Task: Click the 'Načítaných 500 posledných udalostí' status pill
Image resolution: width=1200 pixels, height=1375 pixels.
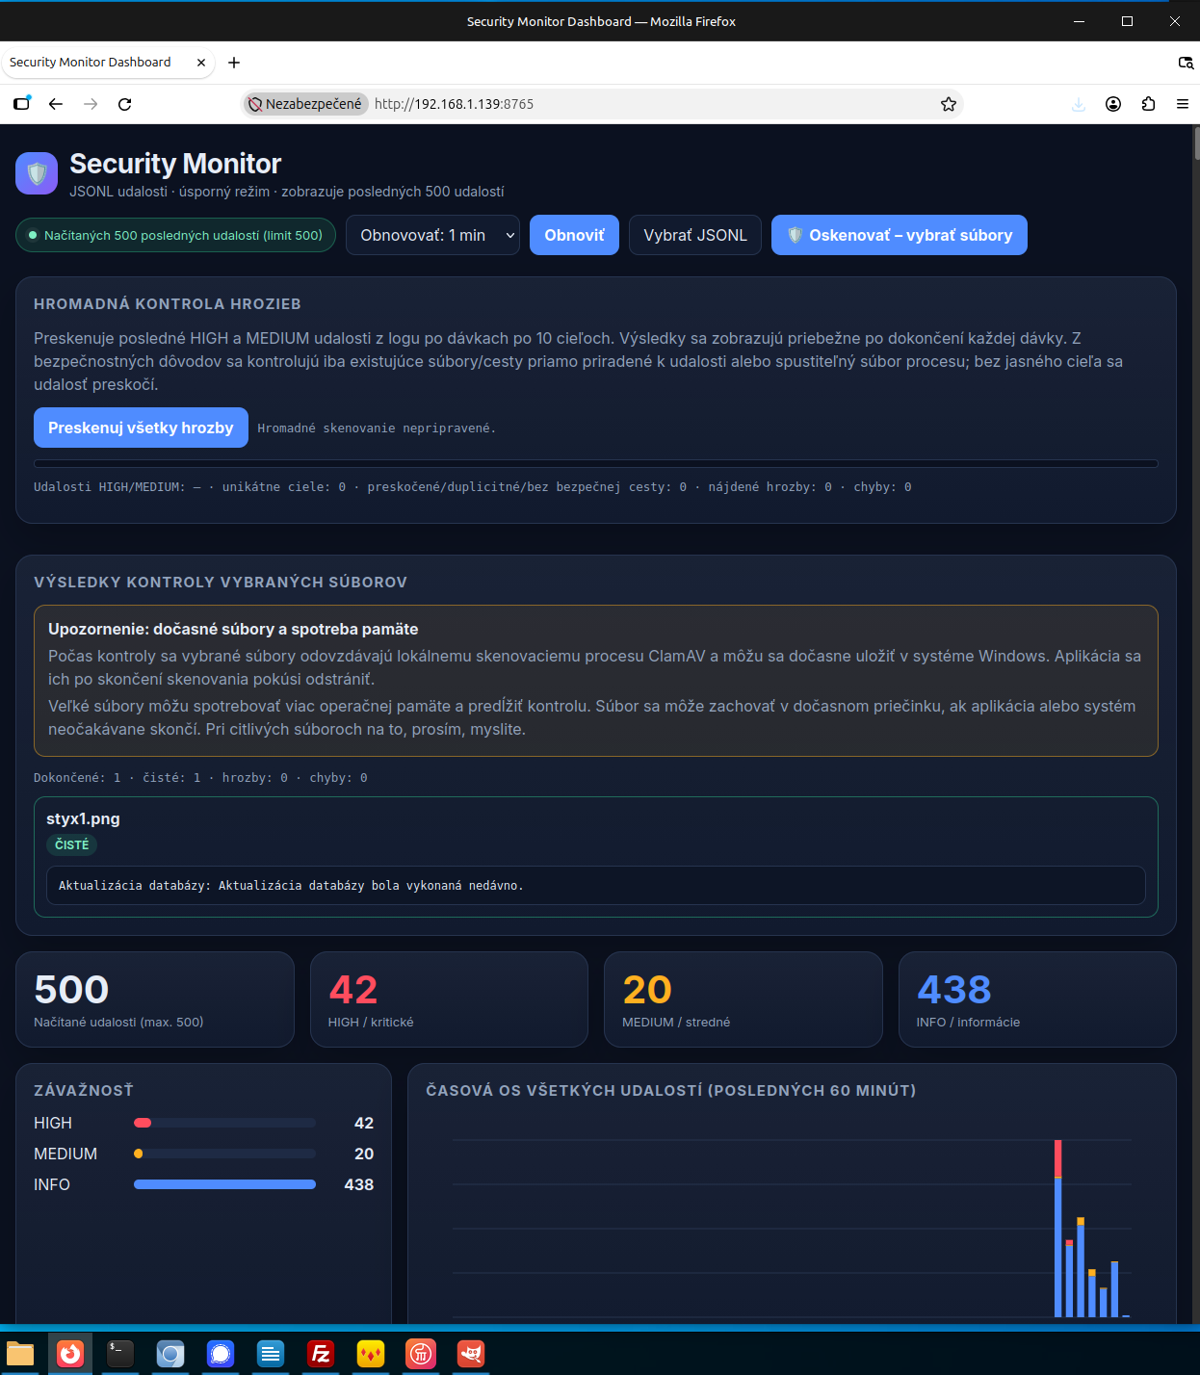Action: pos(175,235)
